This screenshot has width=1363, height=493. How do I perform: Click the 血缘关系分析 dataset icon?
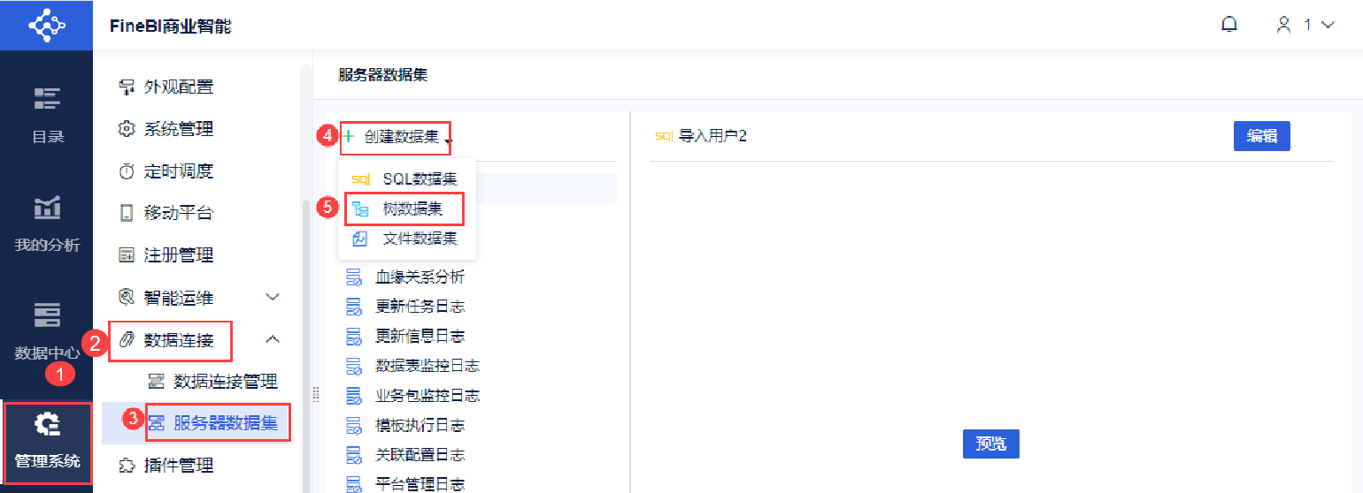(x=353, y=277)
